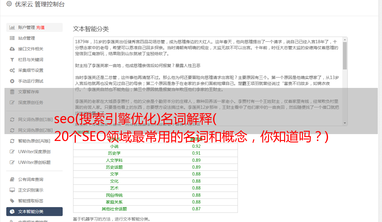This screenshot has width=382, height=222.
Task: Click the tag icon for 智能提取标签
Action: 12,201
